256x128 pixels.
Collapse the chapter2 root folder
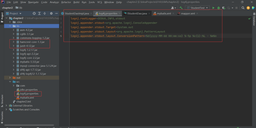click(6, 18)
